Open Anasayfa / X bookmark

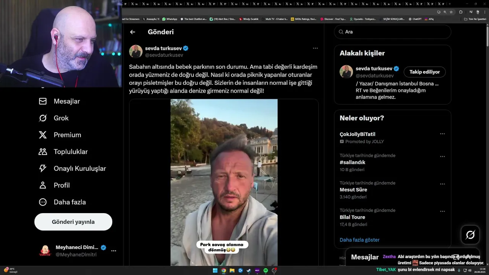[151, 19]
